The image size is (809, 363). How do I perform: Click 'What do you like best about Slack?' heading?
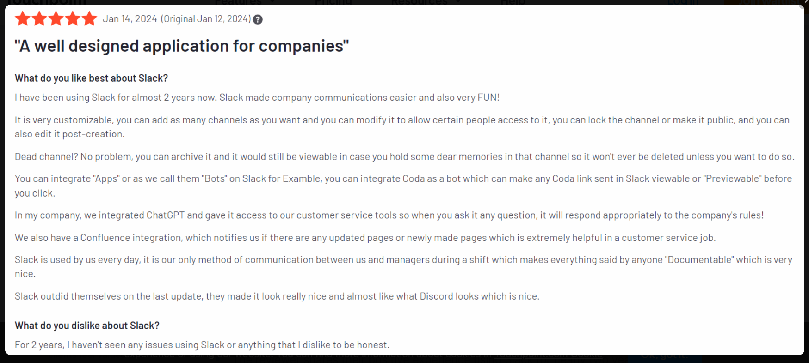tap(91, 78)
